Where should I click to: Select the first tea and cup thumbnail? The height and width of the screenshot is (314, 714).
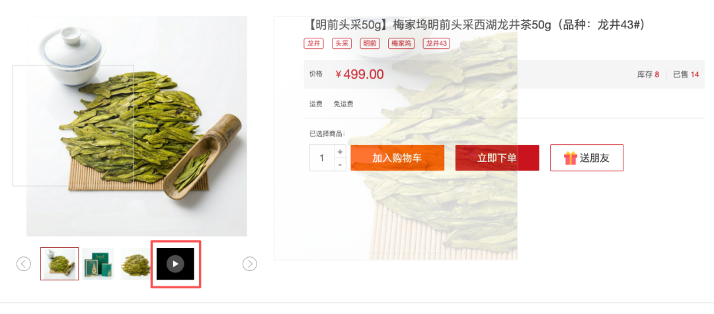pyautogui.click(x=59, y=264)
